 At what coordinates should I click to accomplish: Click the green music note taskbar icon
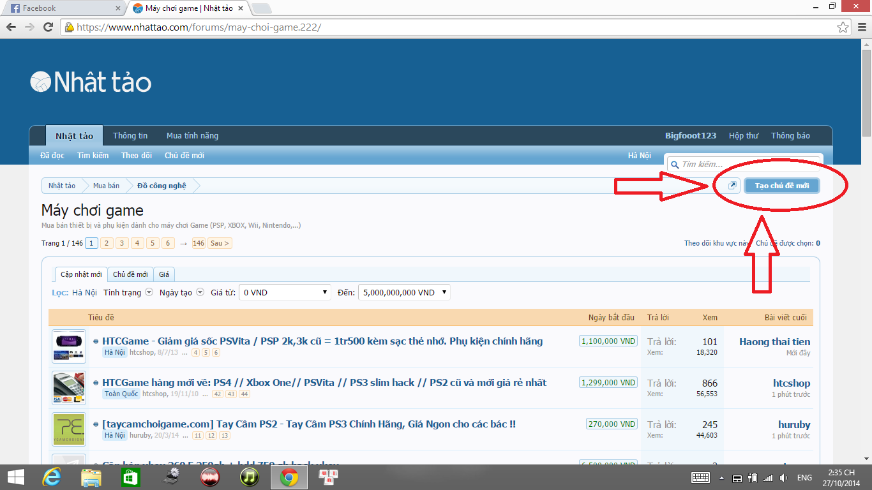(x=249, y=477)
